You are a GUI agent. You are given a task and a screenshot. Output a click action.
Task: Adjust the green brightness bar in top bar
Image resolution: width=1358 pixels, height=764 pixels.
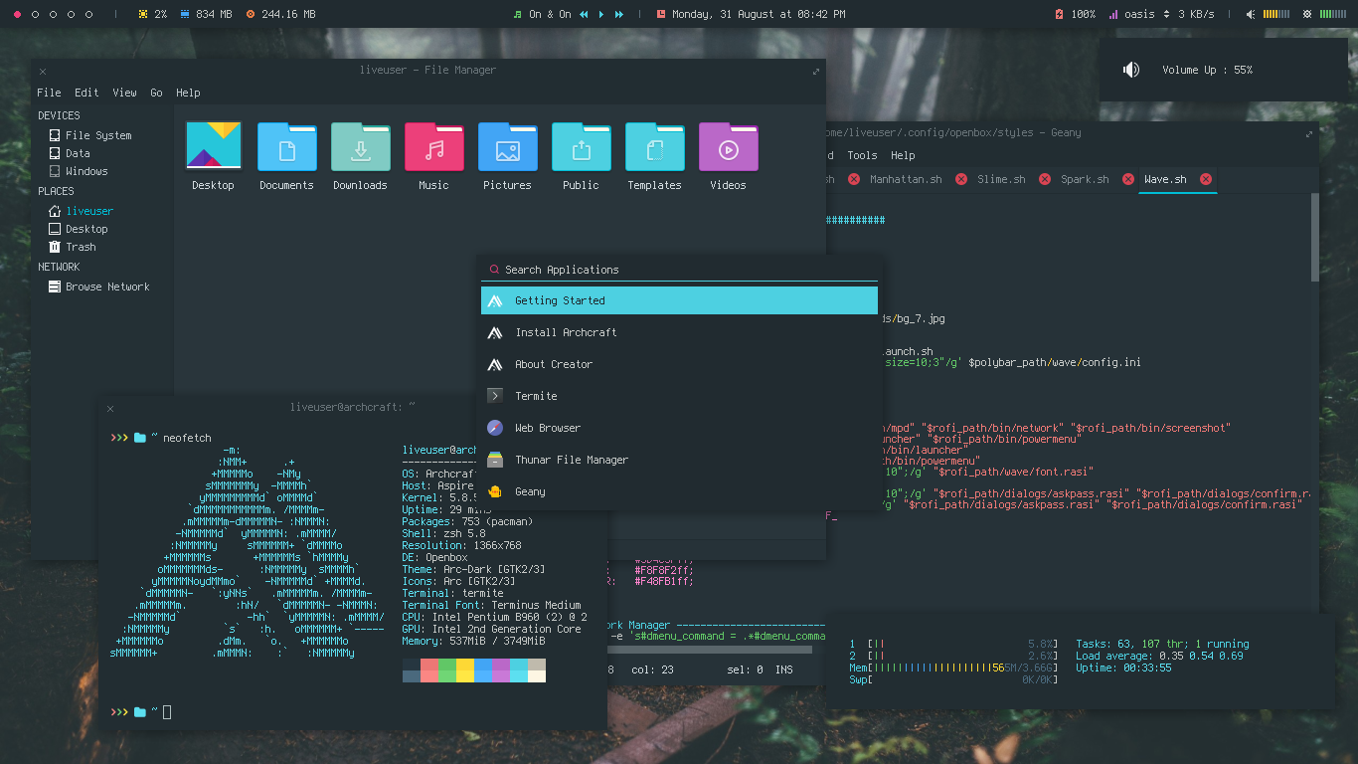(1332, 15)
